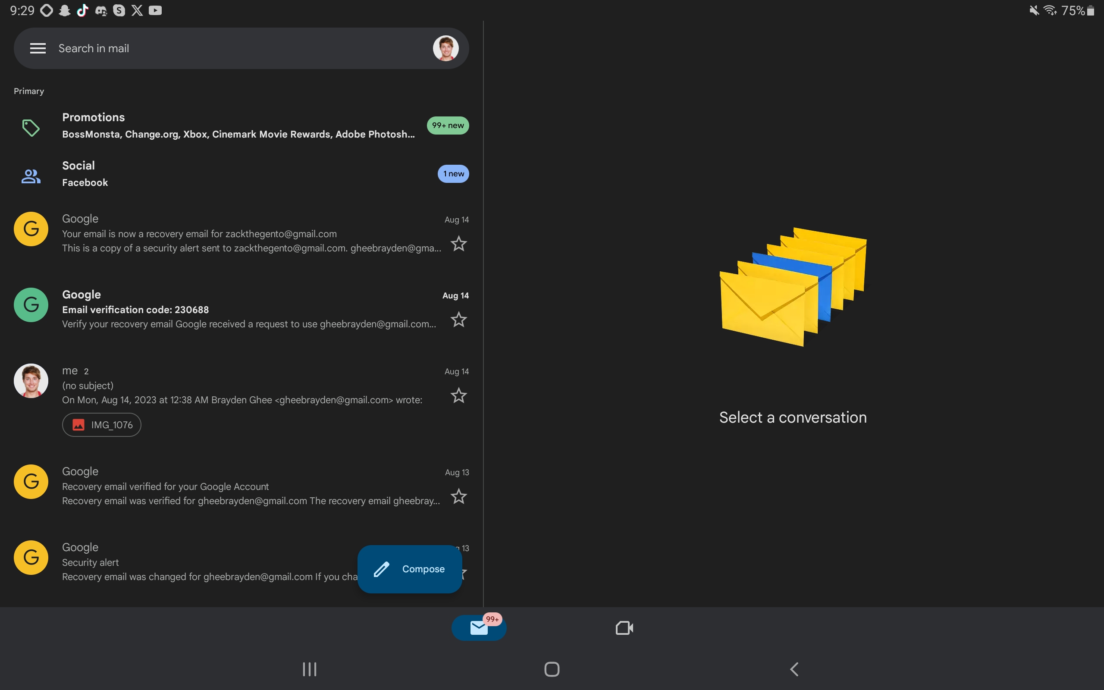This screenshot has height=690, width=1104.
Task: Select the Mail tab with 99+ badge
Action: 479,628
